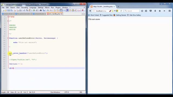This screenshot has height=97, width=173.
Task: Open Firefox bookmarks list icon
Action: click(x=146, y=11)
